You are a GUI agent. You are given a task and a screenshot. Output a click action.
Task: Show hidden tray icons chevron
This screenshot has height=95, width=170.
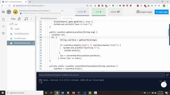point(142,93)
